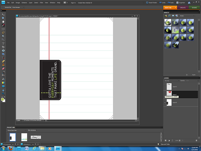The height and width of the screenshot is (151, 201).
Task: Open the adjustment layer icon menu
Action: coord(169,140)
